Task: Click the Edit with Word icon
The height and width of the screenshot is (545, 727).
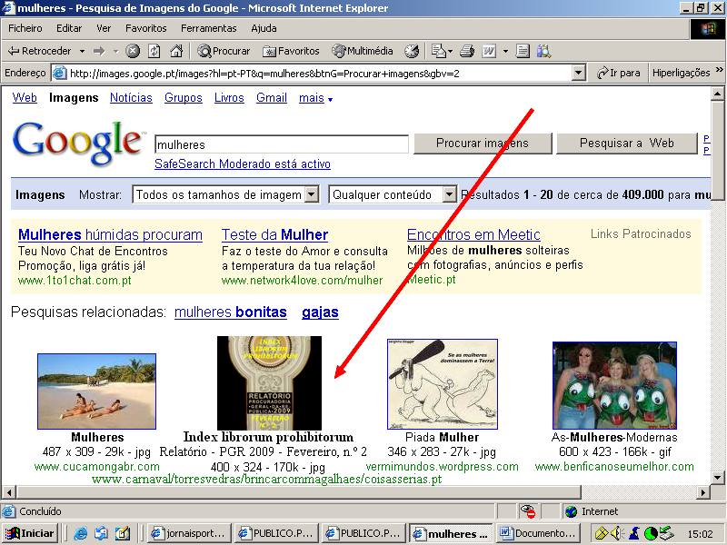Action: [489, 51]
